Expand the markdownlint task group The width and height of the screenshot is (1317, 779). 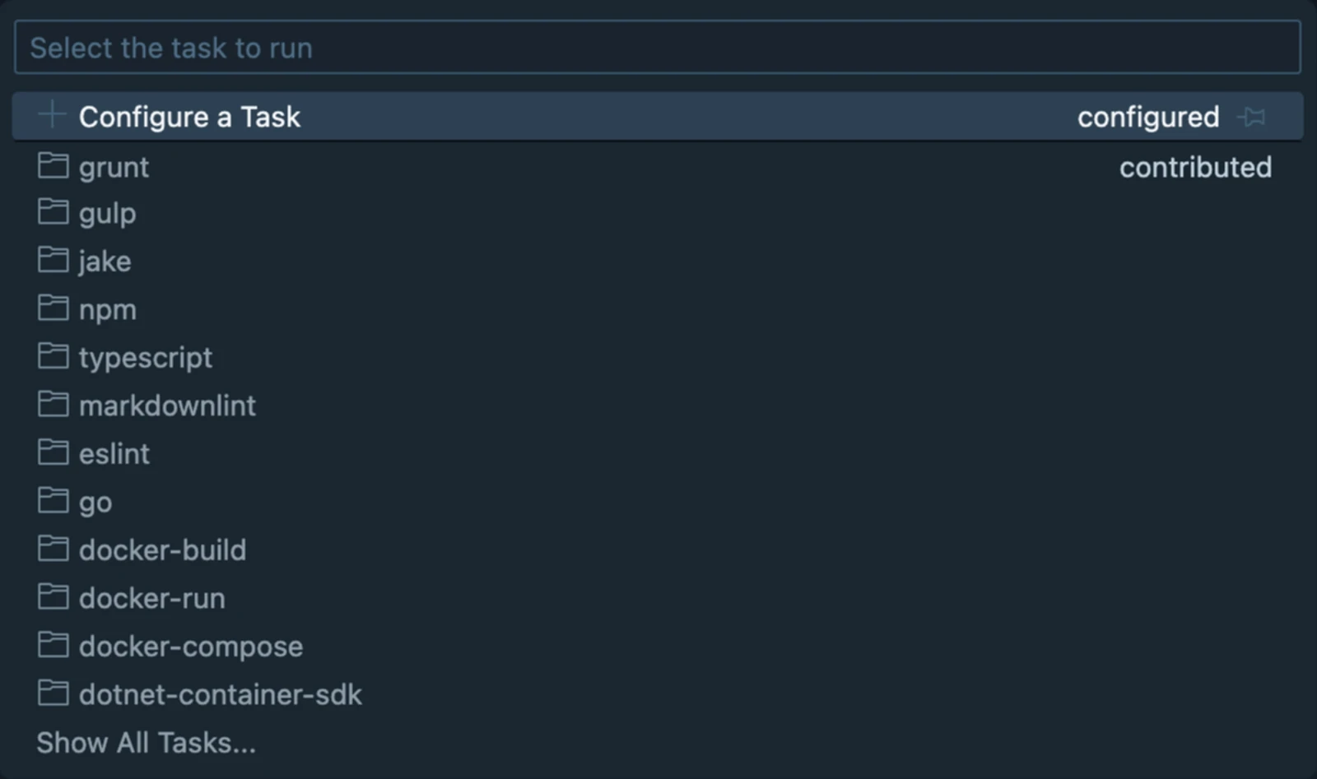click(x=167, y=406)
